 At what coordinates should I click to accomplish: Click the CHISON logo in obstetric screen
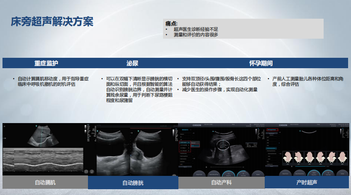click(197, 125)
